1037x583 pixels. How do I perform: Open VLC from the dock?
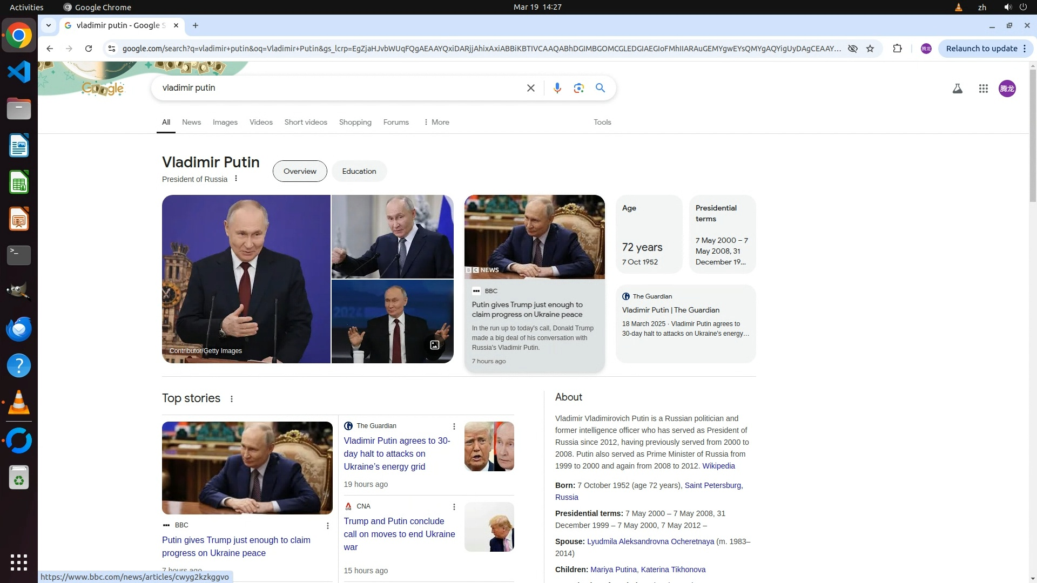coord(18,403)
